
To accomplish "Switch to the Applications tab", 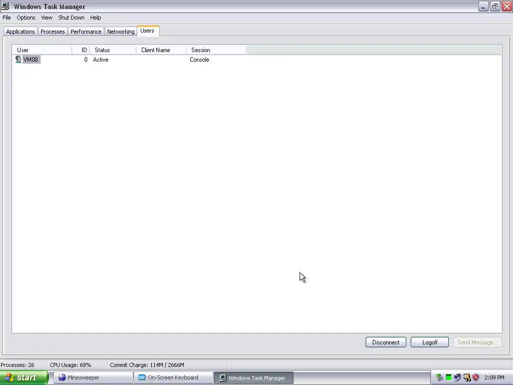I will point(20,32).
